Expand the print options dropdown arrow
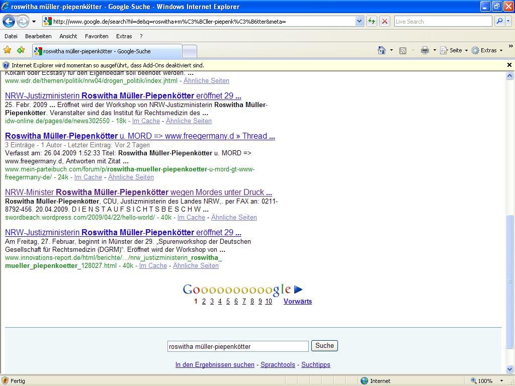Screen dimensions: 515x386 click(x=435, y=50)
